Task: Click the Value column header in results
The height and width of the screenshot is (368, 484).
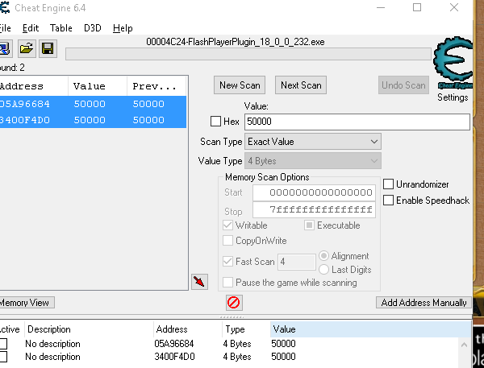Action: click(98, 86)
